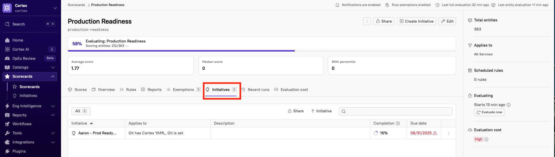
Task: Click the lightbulb icon in Aaron row
Action: (x=74, y=133)
